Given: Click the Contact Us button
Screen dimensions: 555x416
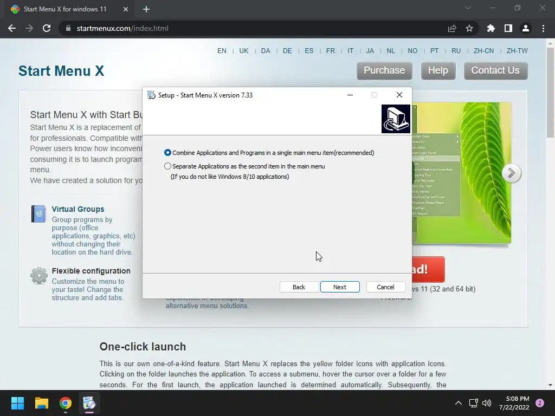Looking at the screenshot, I should click(x=495, y=71).
